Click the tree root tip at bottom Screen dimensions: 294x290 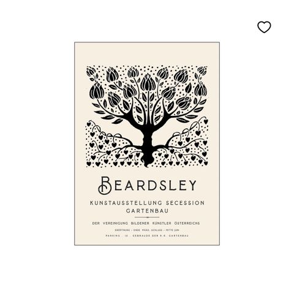click(x=146, y=164)
